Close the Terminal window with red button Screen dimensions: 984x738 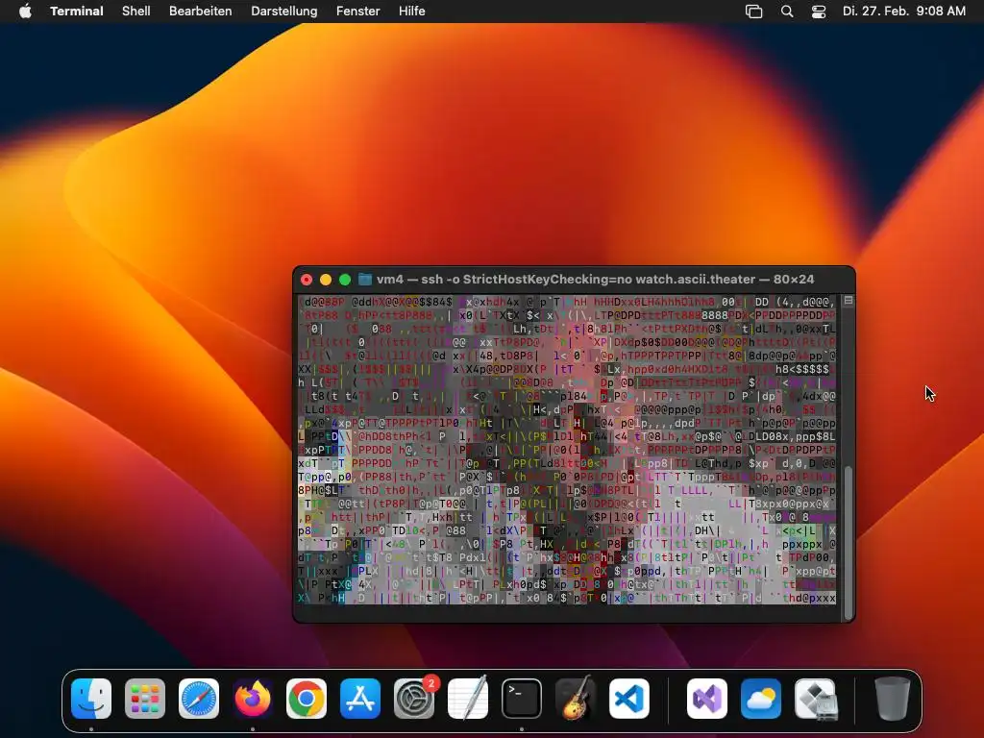point(307,280)
